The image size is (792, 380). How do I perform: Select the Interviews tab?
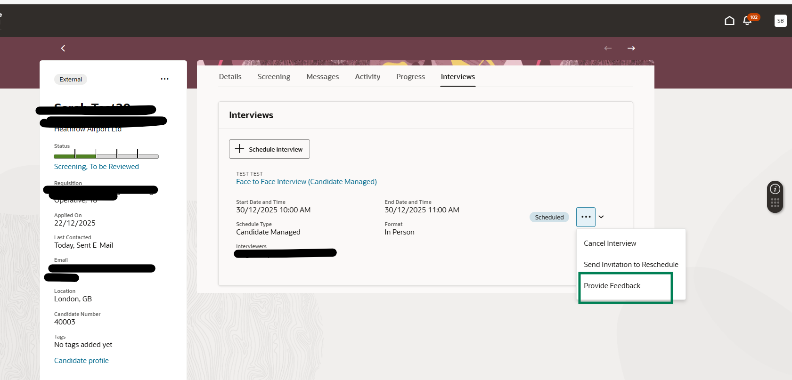[458, 77]
